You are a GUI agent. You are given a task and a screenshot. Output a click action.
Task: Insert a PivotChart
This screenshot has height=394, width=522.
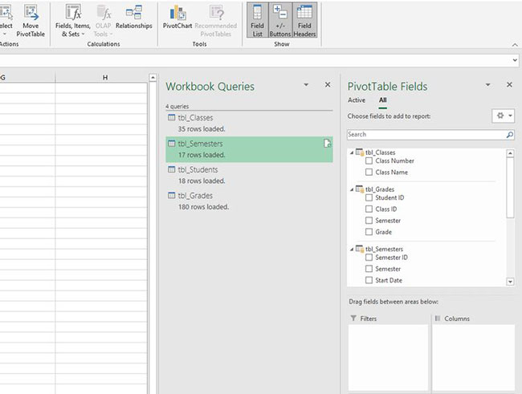click(x=177, y=18)
